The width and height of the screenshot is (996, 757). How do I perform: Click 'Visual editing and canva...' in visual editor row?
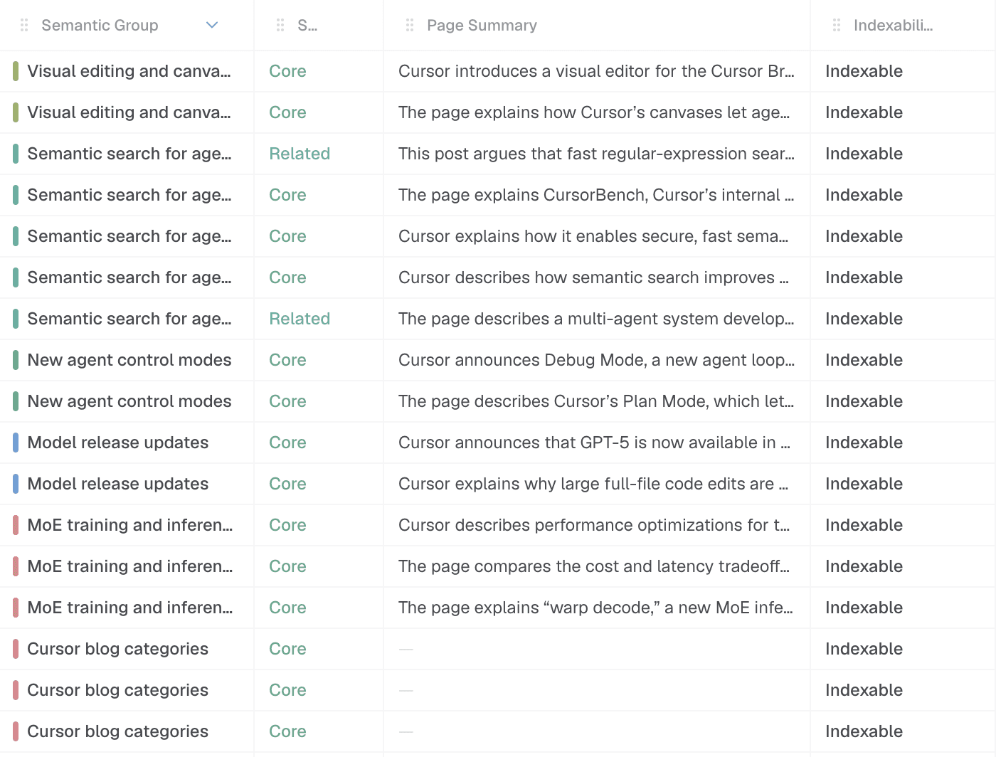pos(129,71)
